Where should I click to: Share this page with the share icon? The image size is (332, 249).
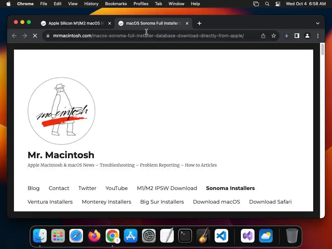click(x=263, y=36)
